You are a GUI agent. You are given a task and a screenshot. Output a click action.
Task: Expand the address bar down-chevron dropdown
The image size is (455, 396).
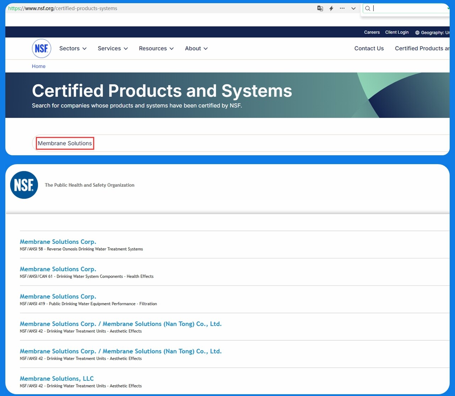[x=353, y=9]
